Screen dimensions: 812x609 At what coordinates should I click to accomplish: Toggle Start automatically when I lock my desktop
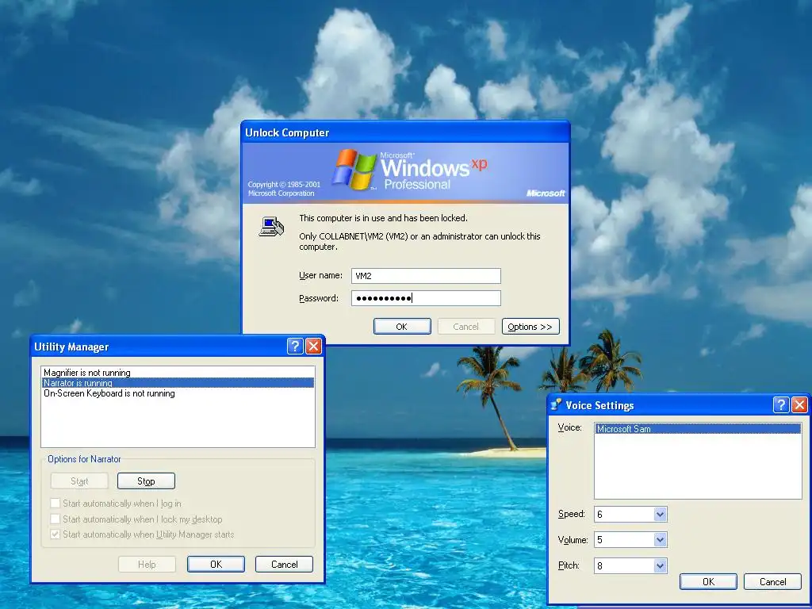(55, 519)
